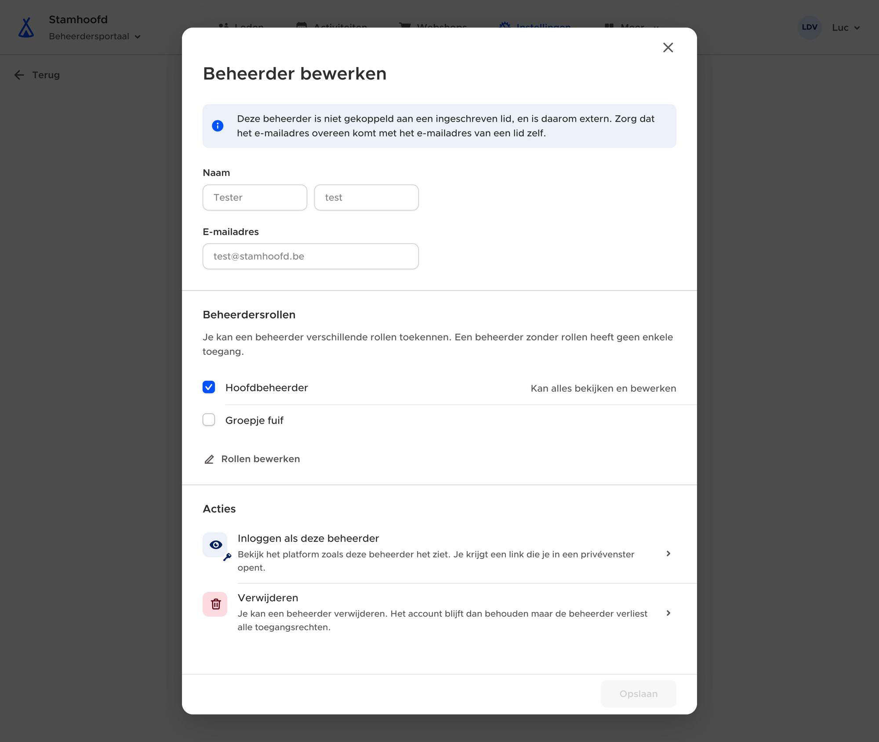Click the eye icon for Inloggen als beheerder
Viewport: 879px width, 742px height.
coord(215,545)
